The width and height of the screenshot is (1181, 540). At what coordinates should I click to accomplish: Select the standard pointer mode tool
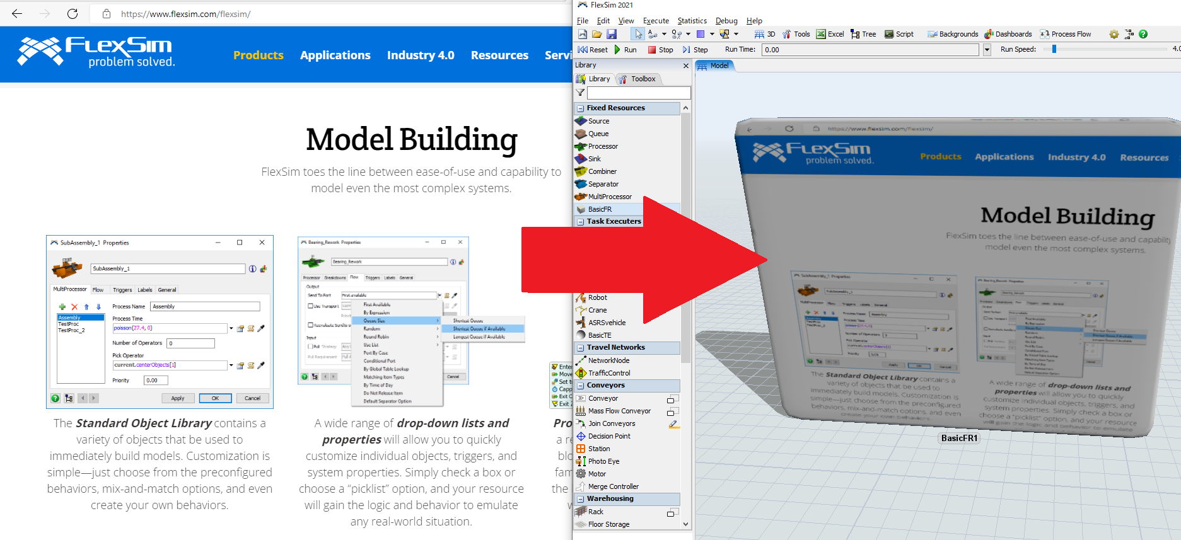[638, 34]
